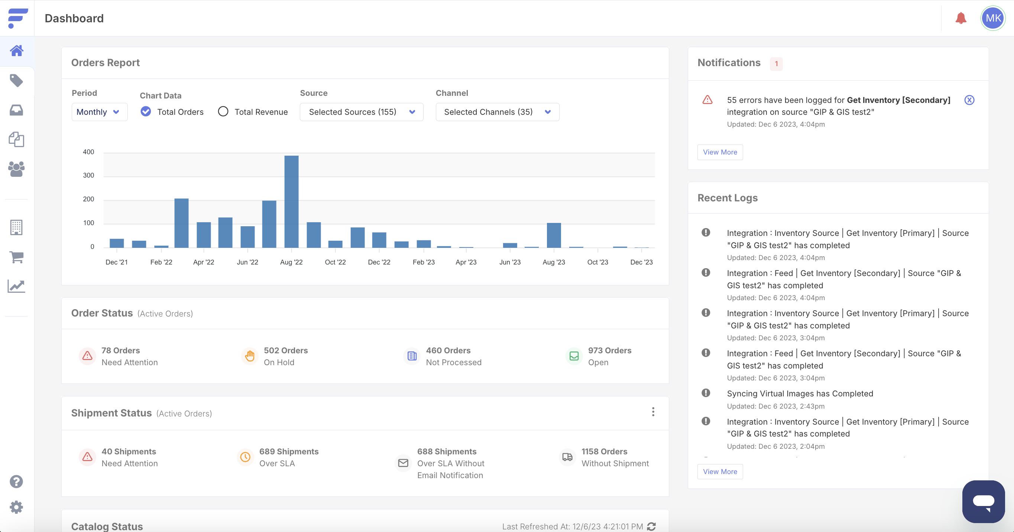Click the Notifications count badge showing 1
1014x532 pixels.
(776, 64)
